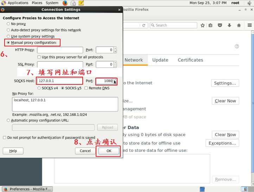Click OK to confirm connection settings

(x=109, y=151)
